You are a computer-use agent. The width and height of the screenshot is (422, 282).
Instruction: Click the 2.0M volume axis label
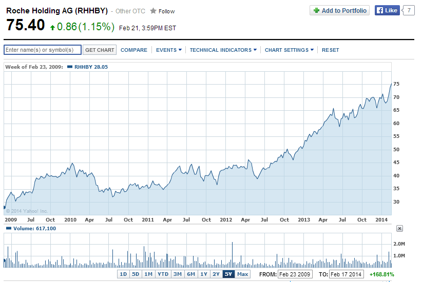click(399, 244)
